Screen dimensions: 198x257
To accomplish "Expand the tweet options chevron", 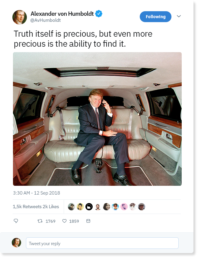I will pos(179,16).
